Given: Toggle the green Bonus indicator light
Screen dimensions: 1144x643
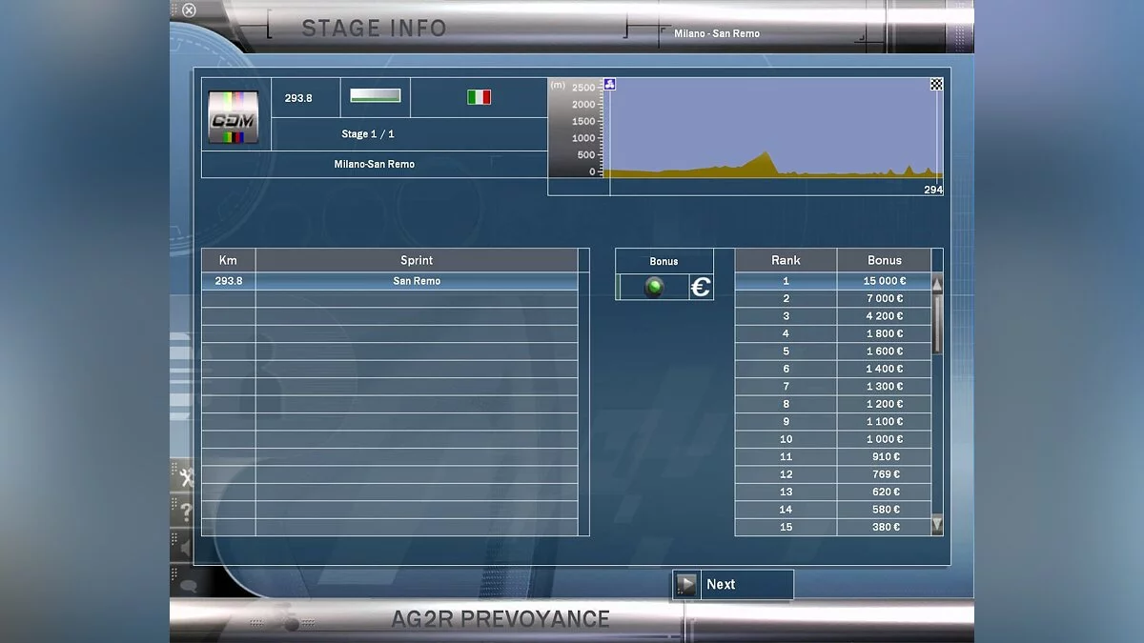Looking at the screenshot, I should coord(654,287).
